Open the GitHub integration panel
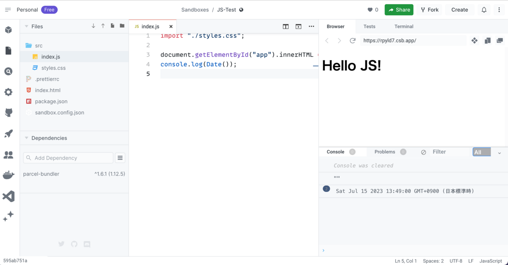 tap(8, 112)
